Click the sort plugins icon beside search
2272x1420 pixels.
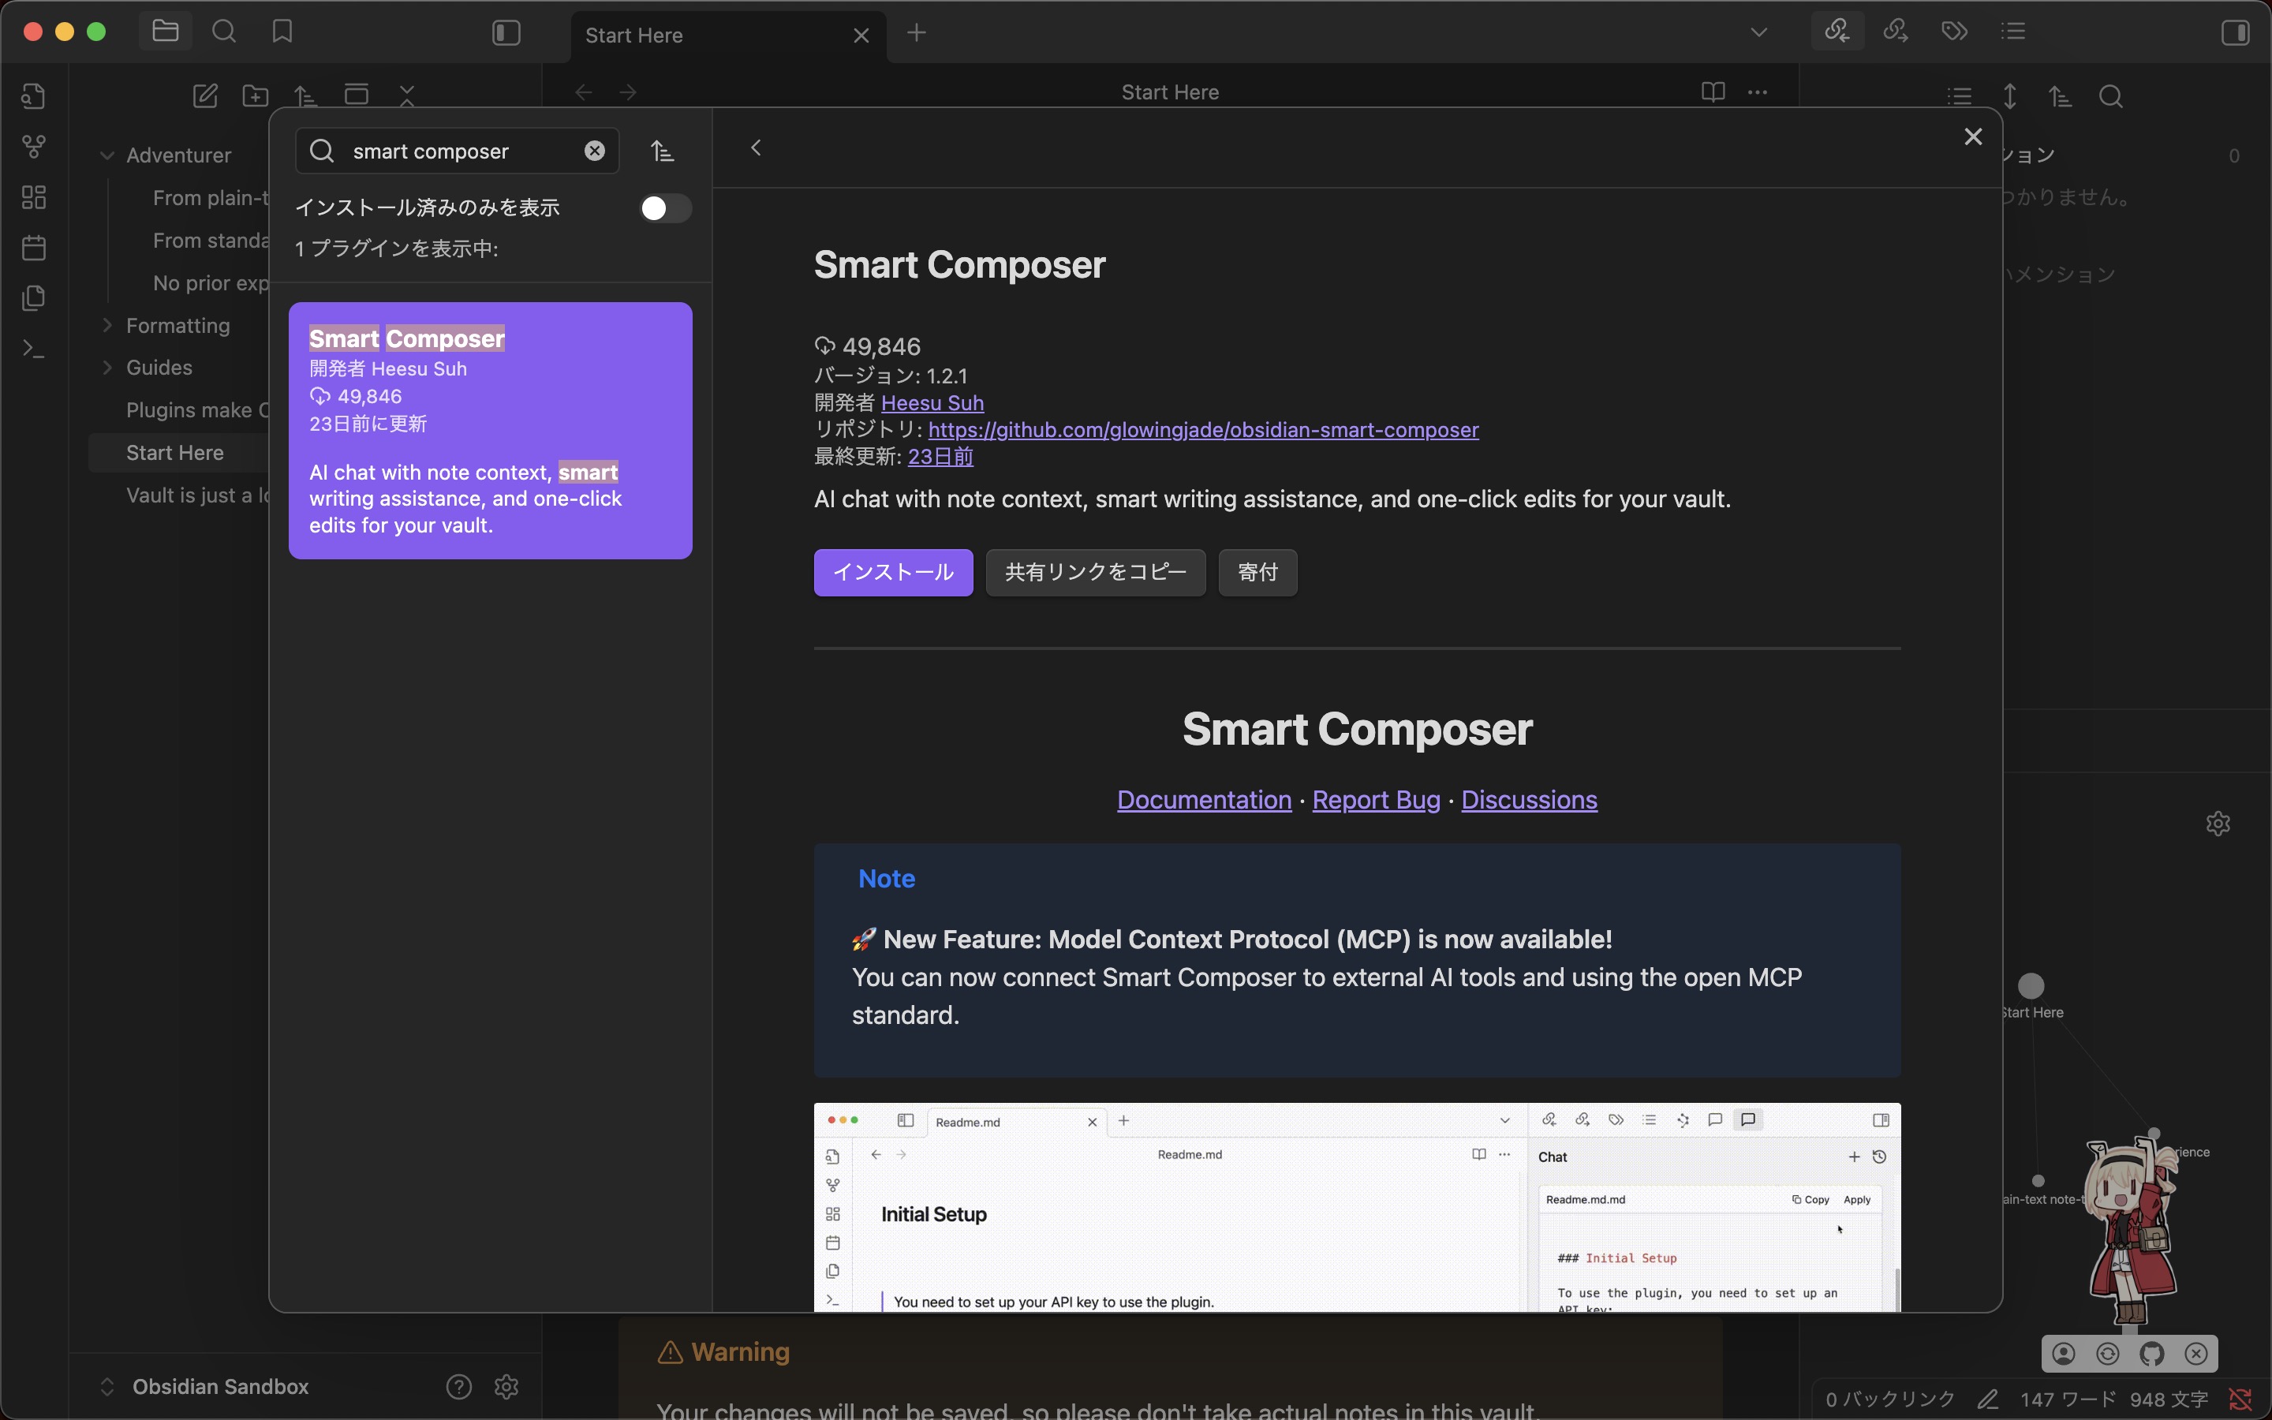click(x=662, y=151)
